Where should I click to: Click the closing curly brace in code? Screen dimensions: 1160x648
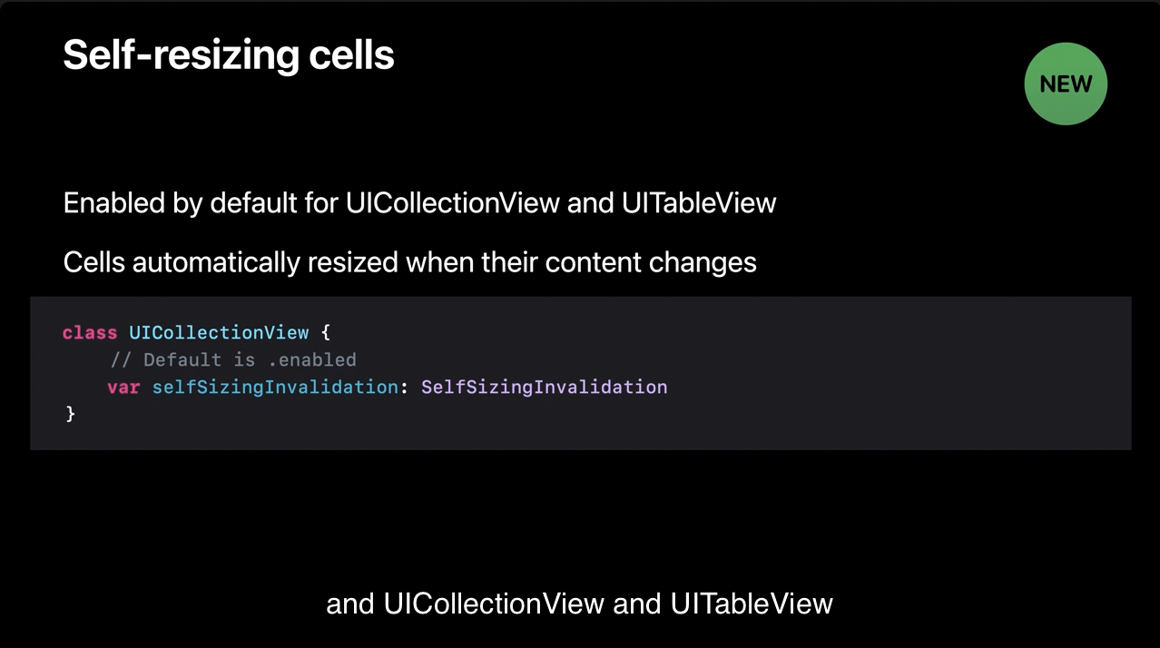69,414
